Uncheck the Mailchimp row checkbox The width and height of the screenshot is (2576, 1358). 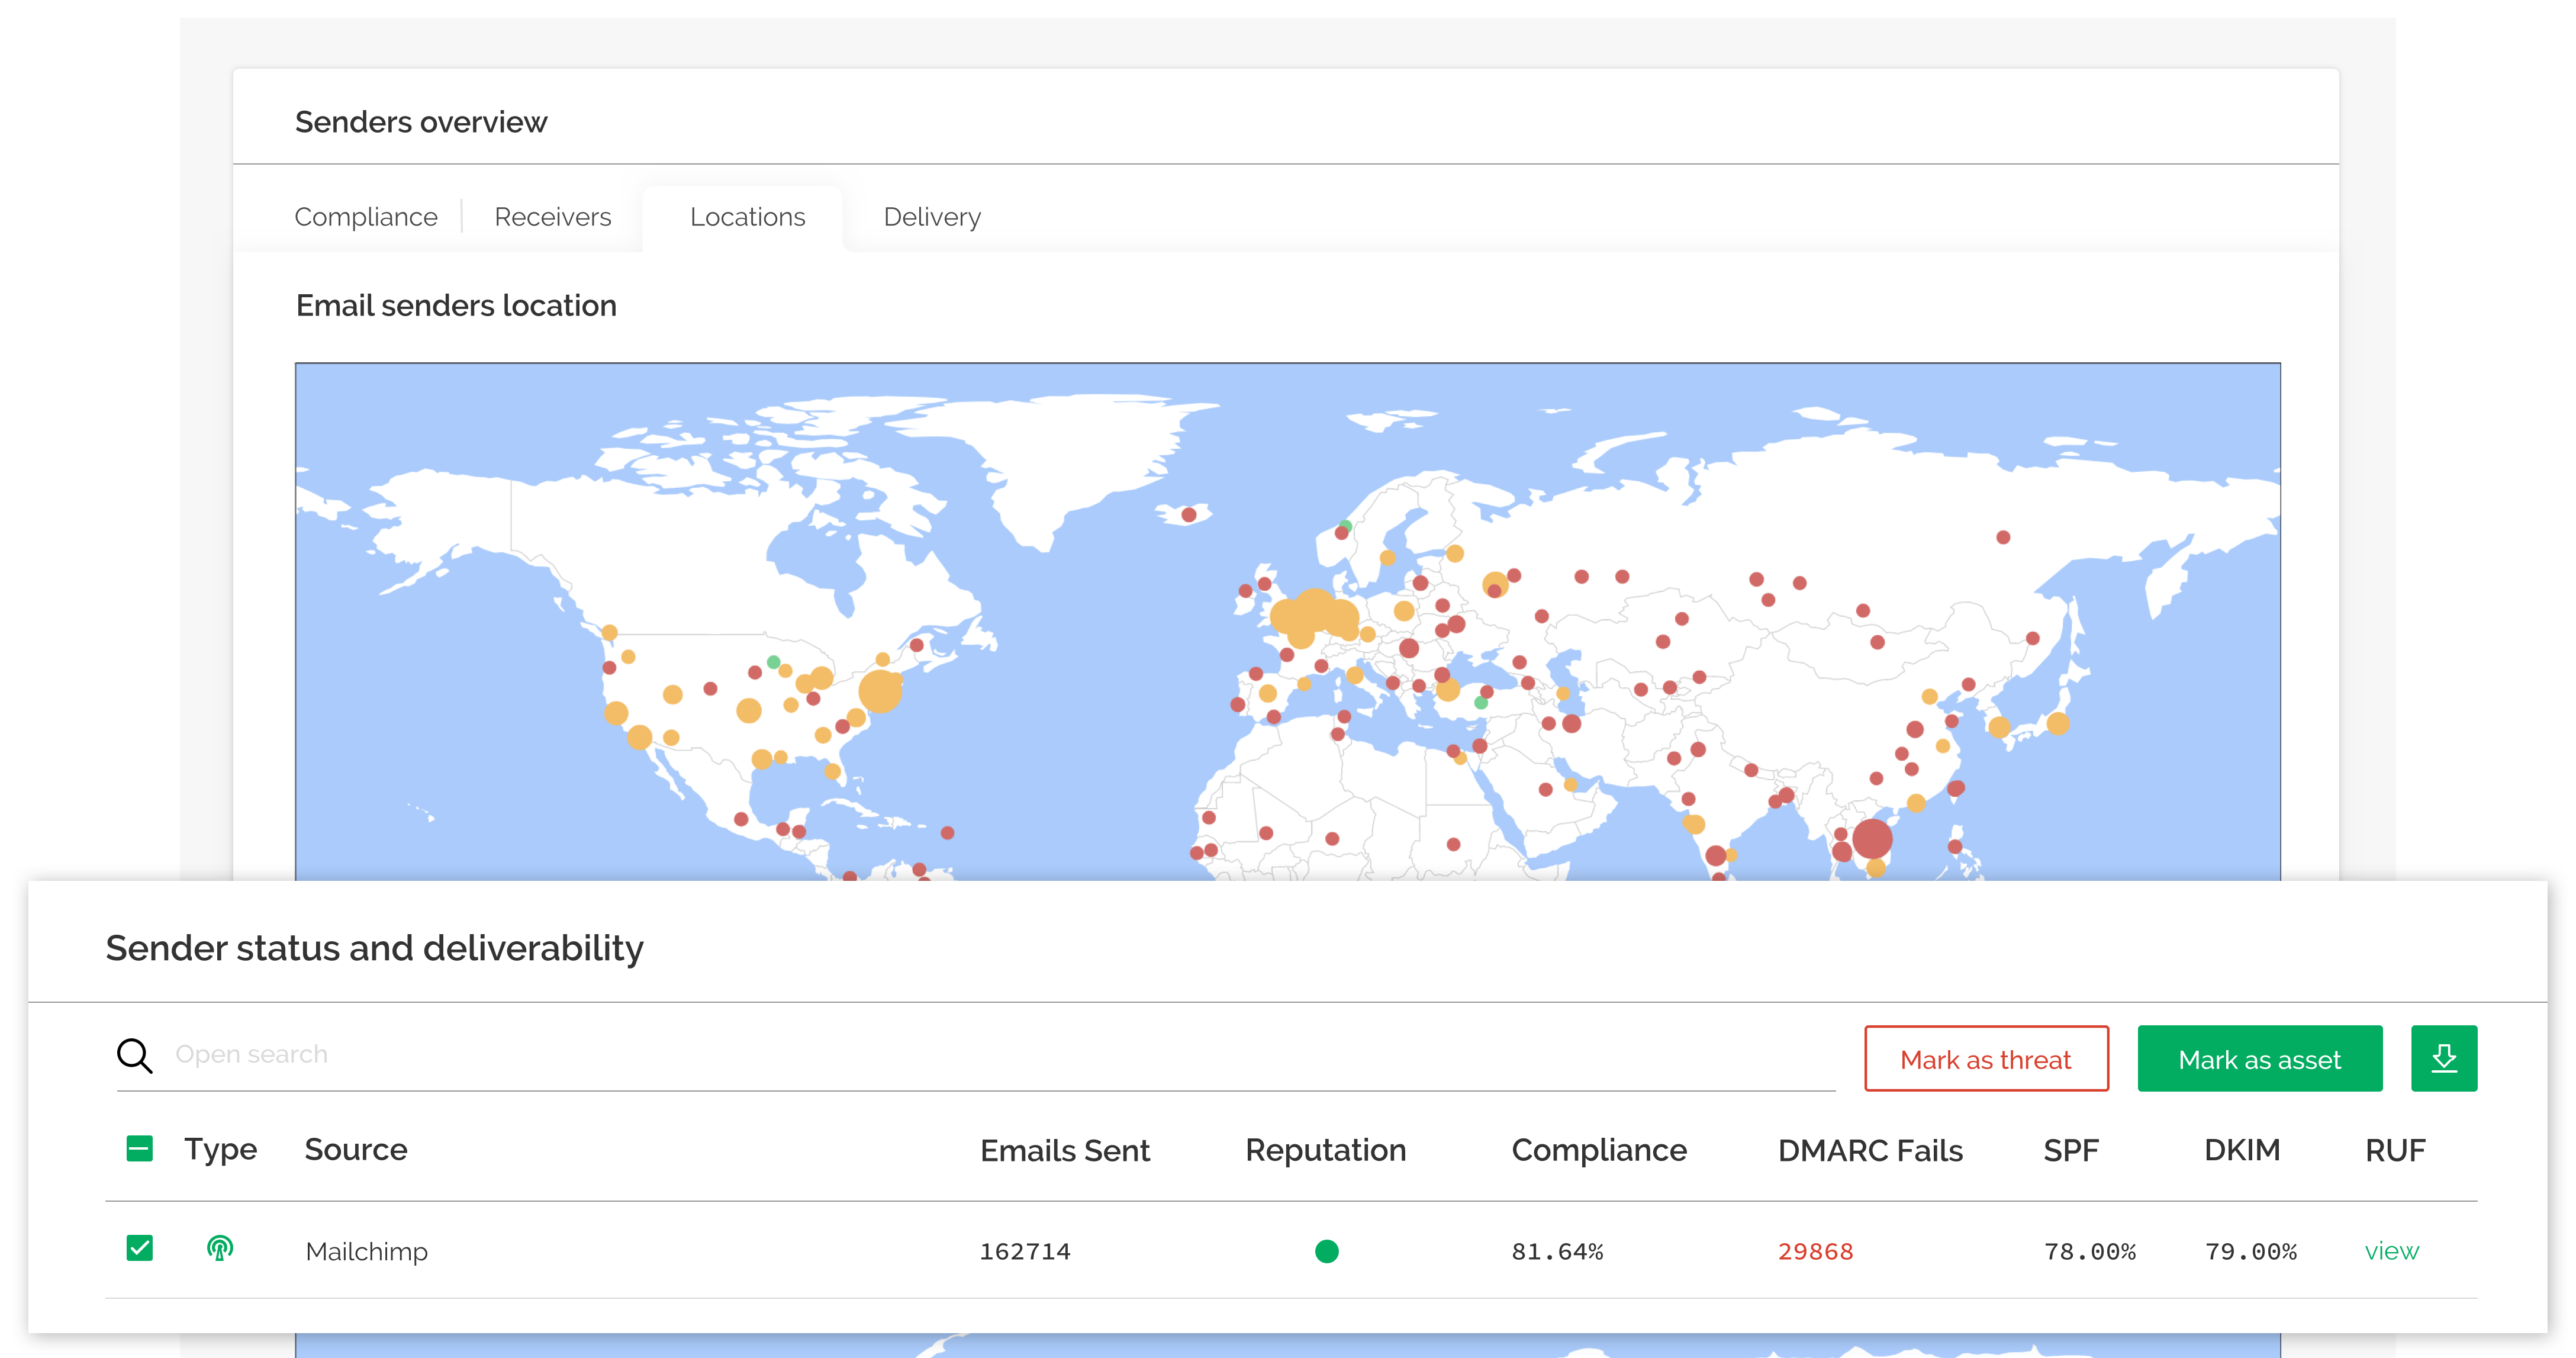click(139, 1250)
